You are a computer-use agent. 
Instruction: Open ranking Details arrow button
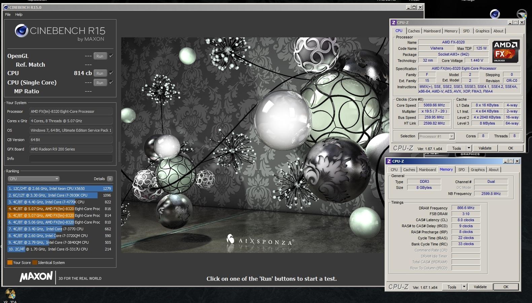(x=110, y=179)
